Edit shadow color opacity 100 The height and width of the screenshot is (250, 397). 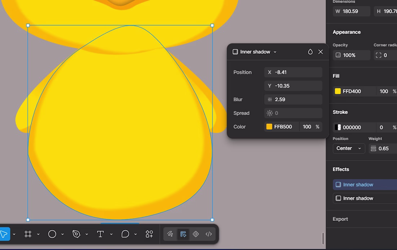tap(307, 127)
